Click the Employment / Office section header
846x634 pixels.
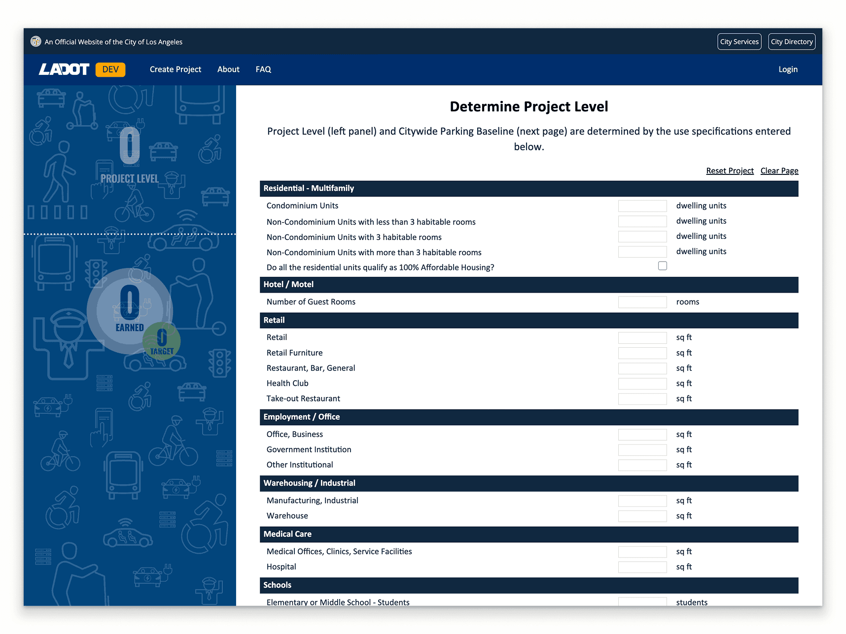coord(529,417)
